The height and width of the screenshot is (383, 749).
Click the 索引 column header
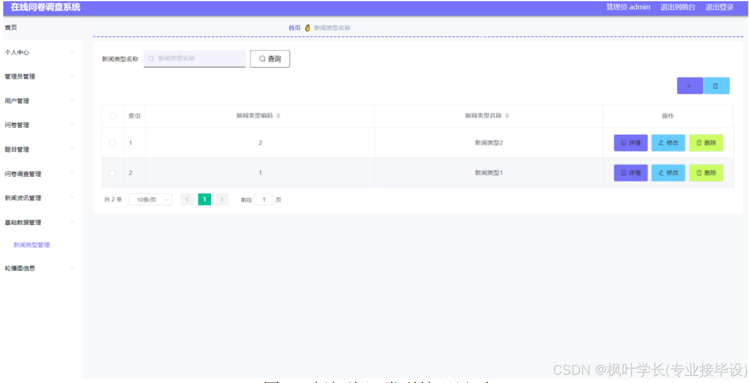pyautogui.click(x=134, y=116)
